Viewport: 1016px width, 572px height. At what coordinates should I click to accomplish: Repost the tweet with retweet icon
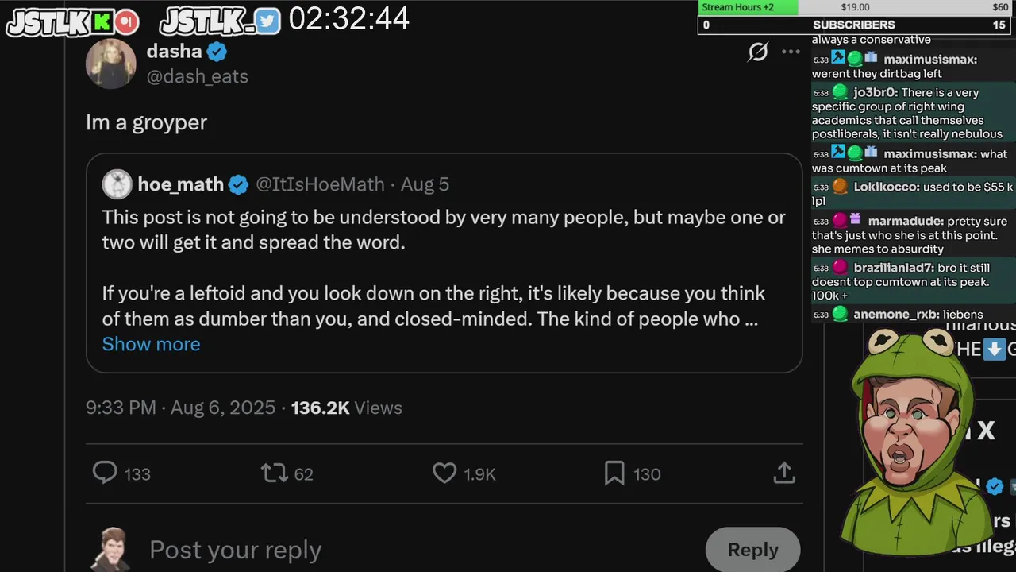point(274,473)
